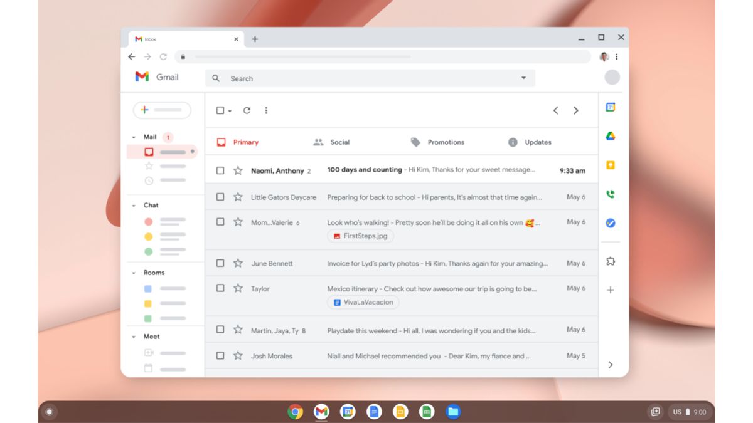Screen dimensions: 753x423
Task: Open the FirstSteps.jpg attachment chip
Action: (361, 236)
